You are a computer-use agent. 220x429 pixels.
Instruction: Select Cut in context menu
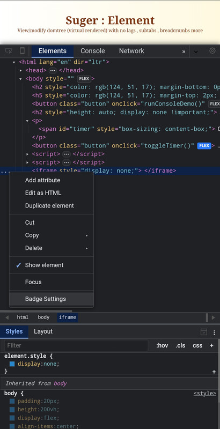pyautogui.click(x=52, y=223)
